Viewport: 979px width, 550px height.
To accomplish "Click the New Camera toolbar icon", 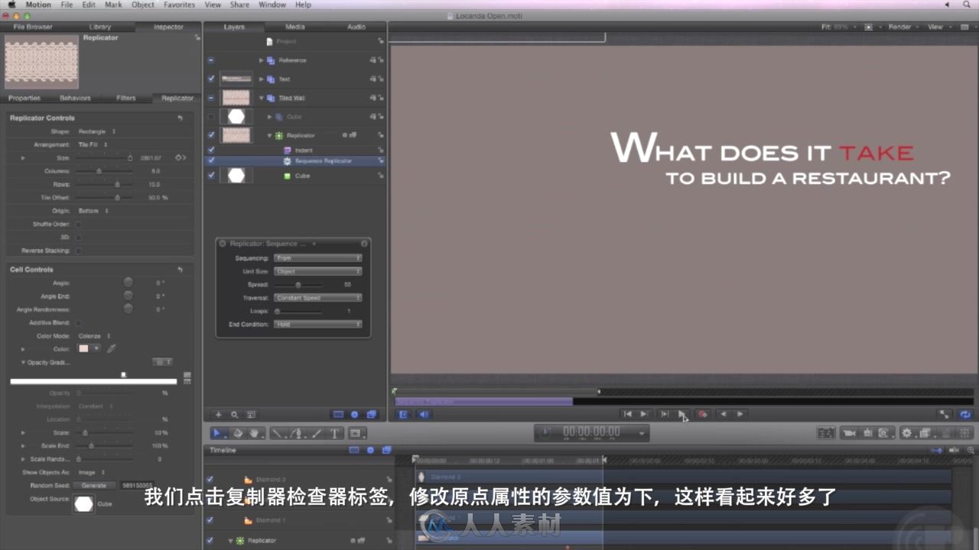I will point(849,433).
